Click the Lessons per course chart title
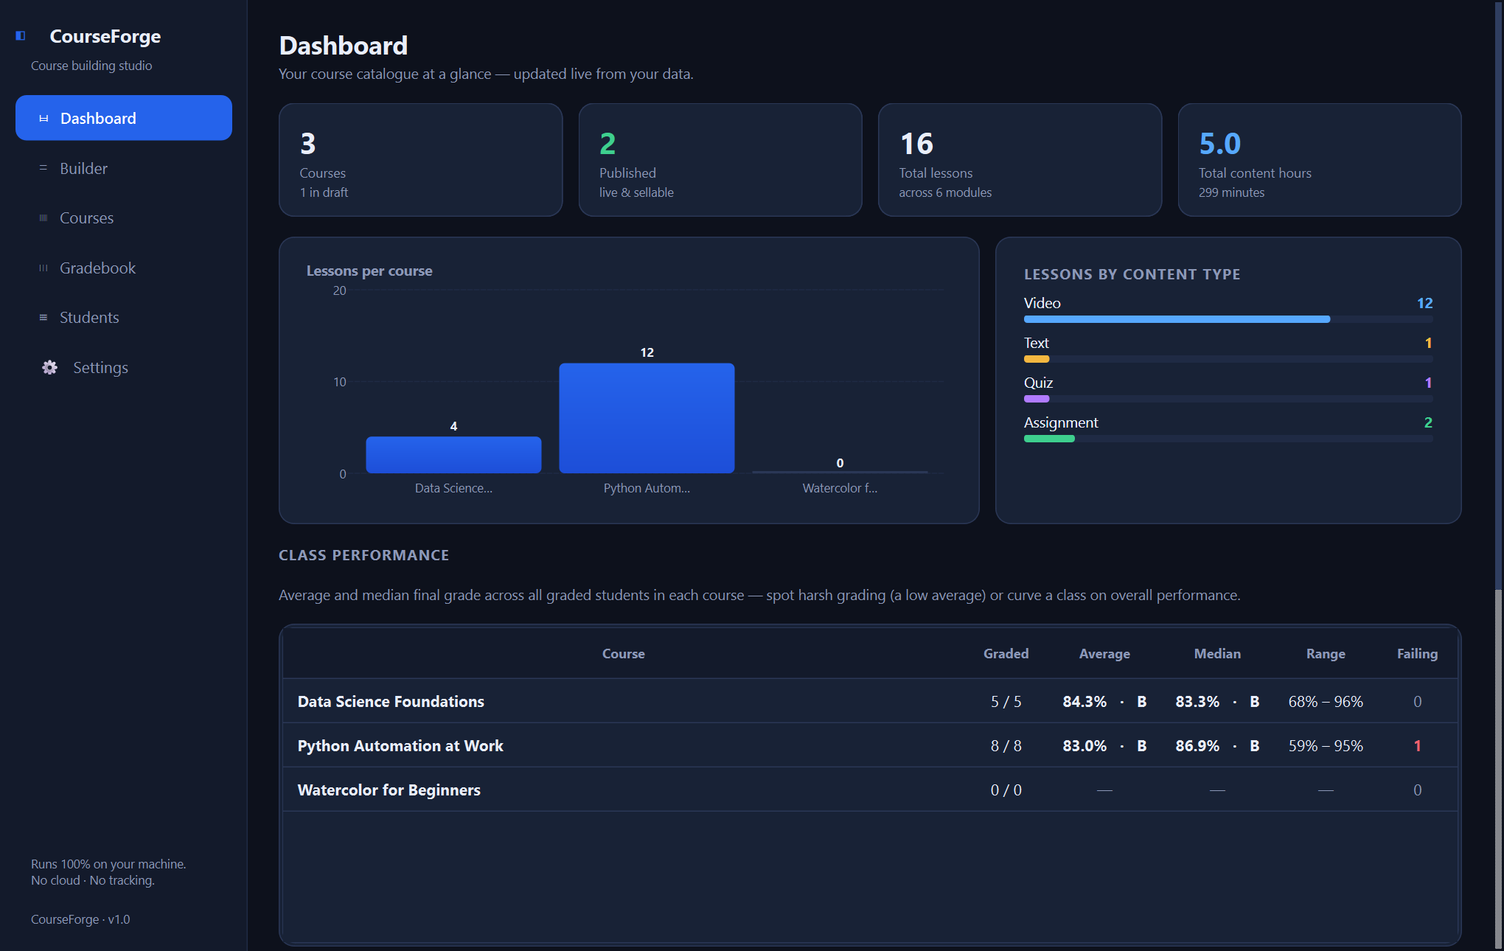 [369, 271]
